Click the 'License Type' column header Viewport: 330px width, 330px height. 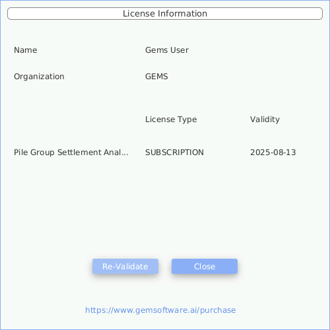click(171, 119)
